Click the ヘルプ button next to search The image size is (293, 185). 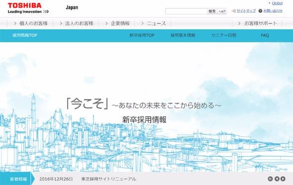(x=222, y=11)
